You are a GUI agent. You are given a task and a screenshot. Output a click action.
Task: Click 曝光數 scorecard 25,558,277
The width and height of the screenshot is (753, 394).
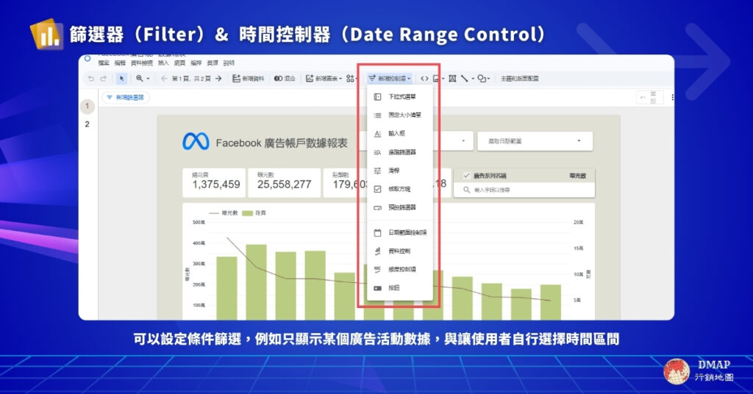[285, 182]
